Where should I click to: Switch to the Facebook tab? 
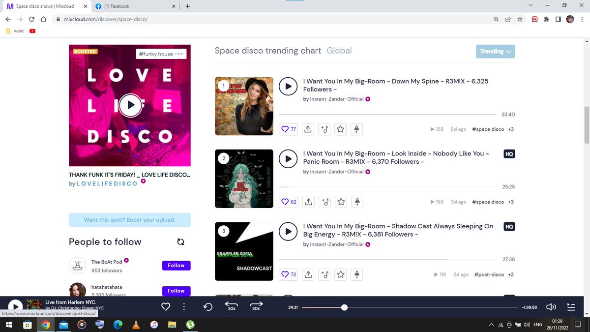tap(134, 6)
